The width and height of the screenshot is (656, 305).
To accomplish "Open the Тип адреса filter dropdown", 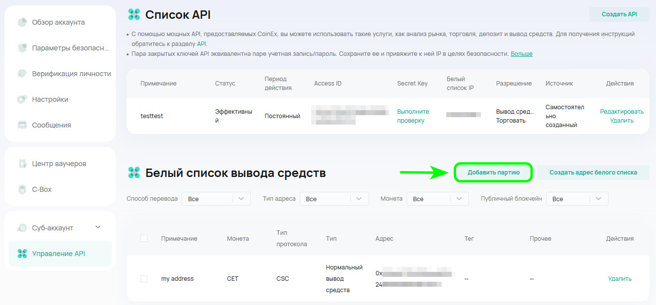I will click(334, 199).
